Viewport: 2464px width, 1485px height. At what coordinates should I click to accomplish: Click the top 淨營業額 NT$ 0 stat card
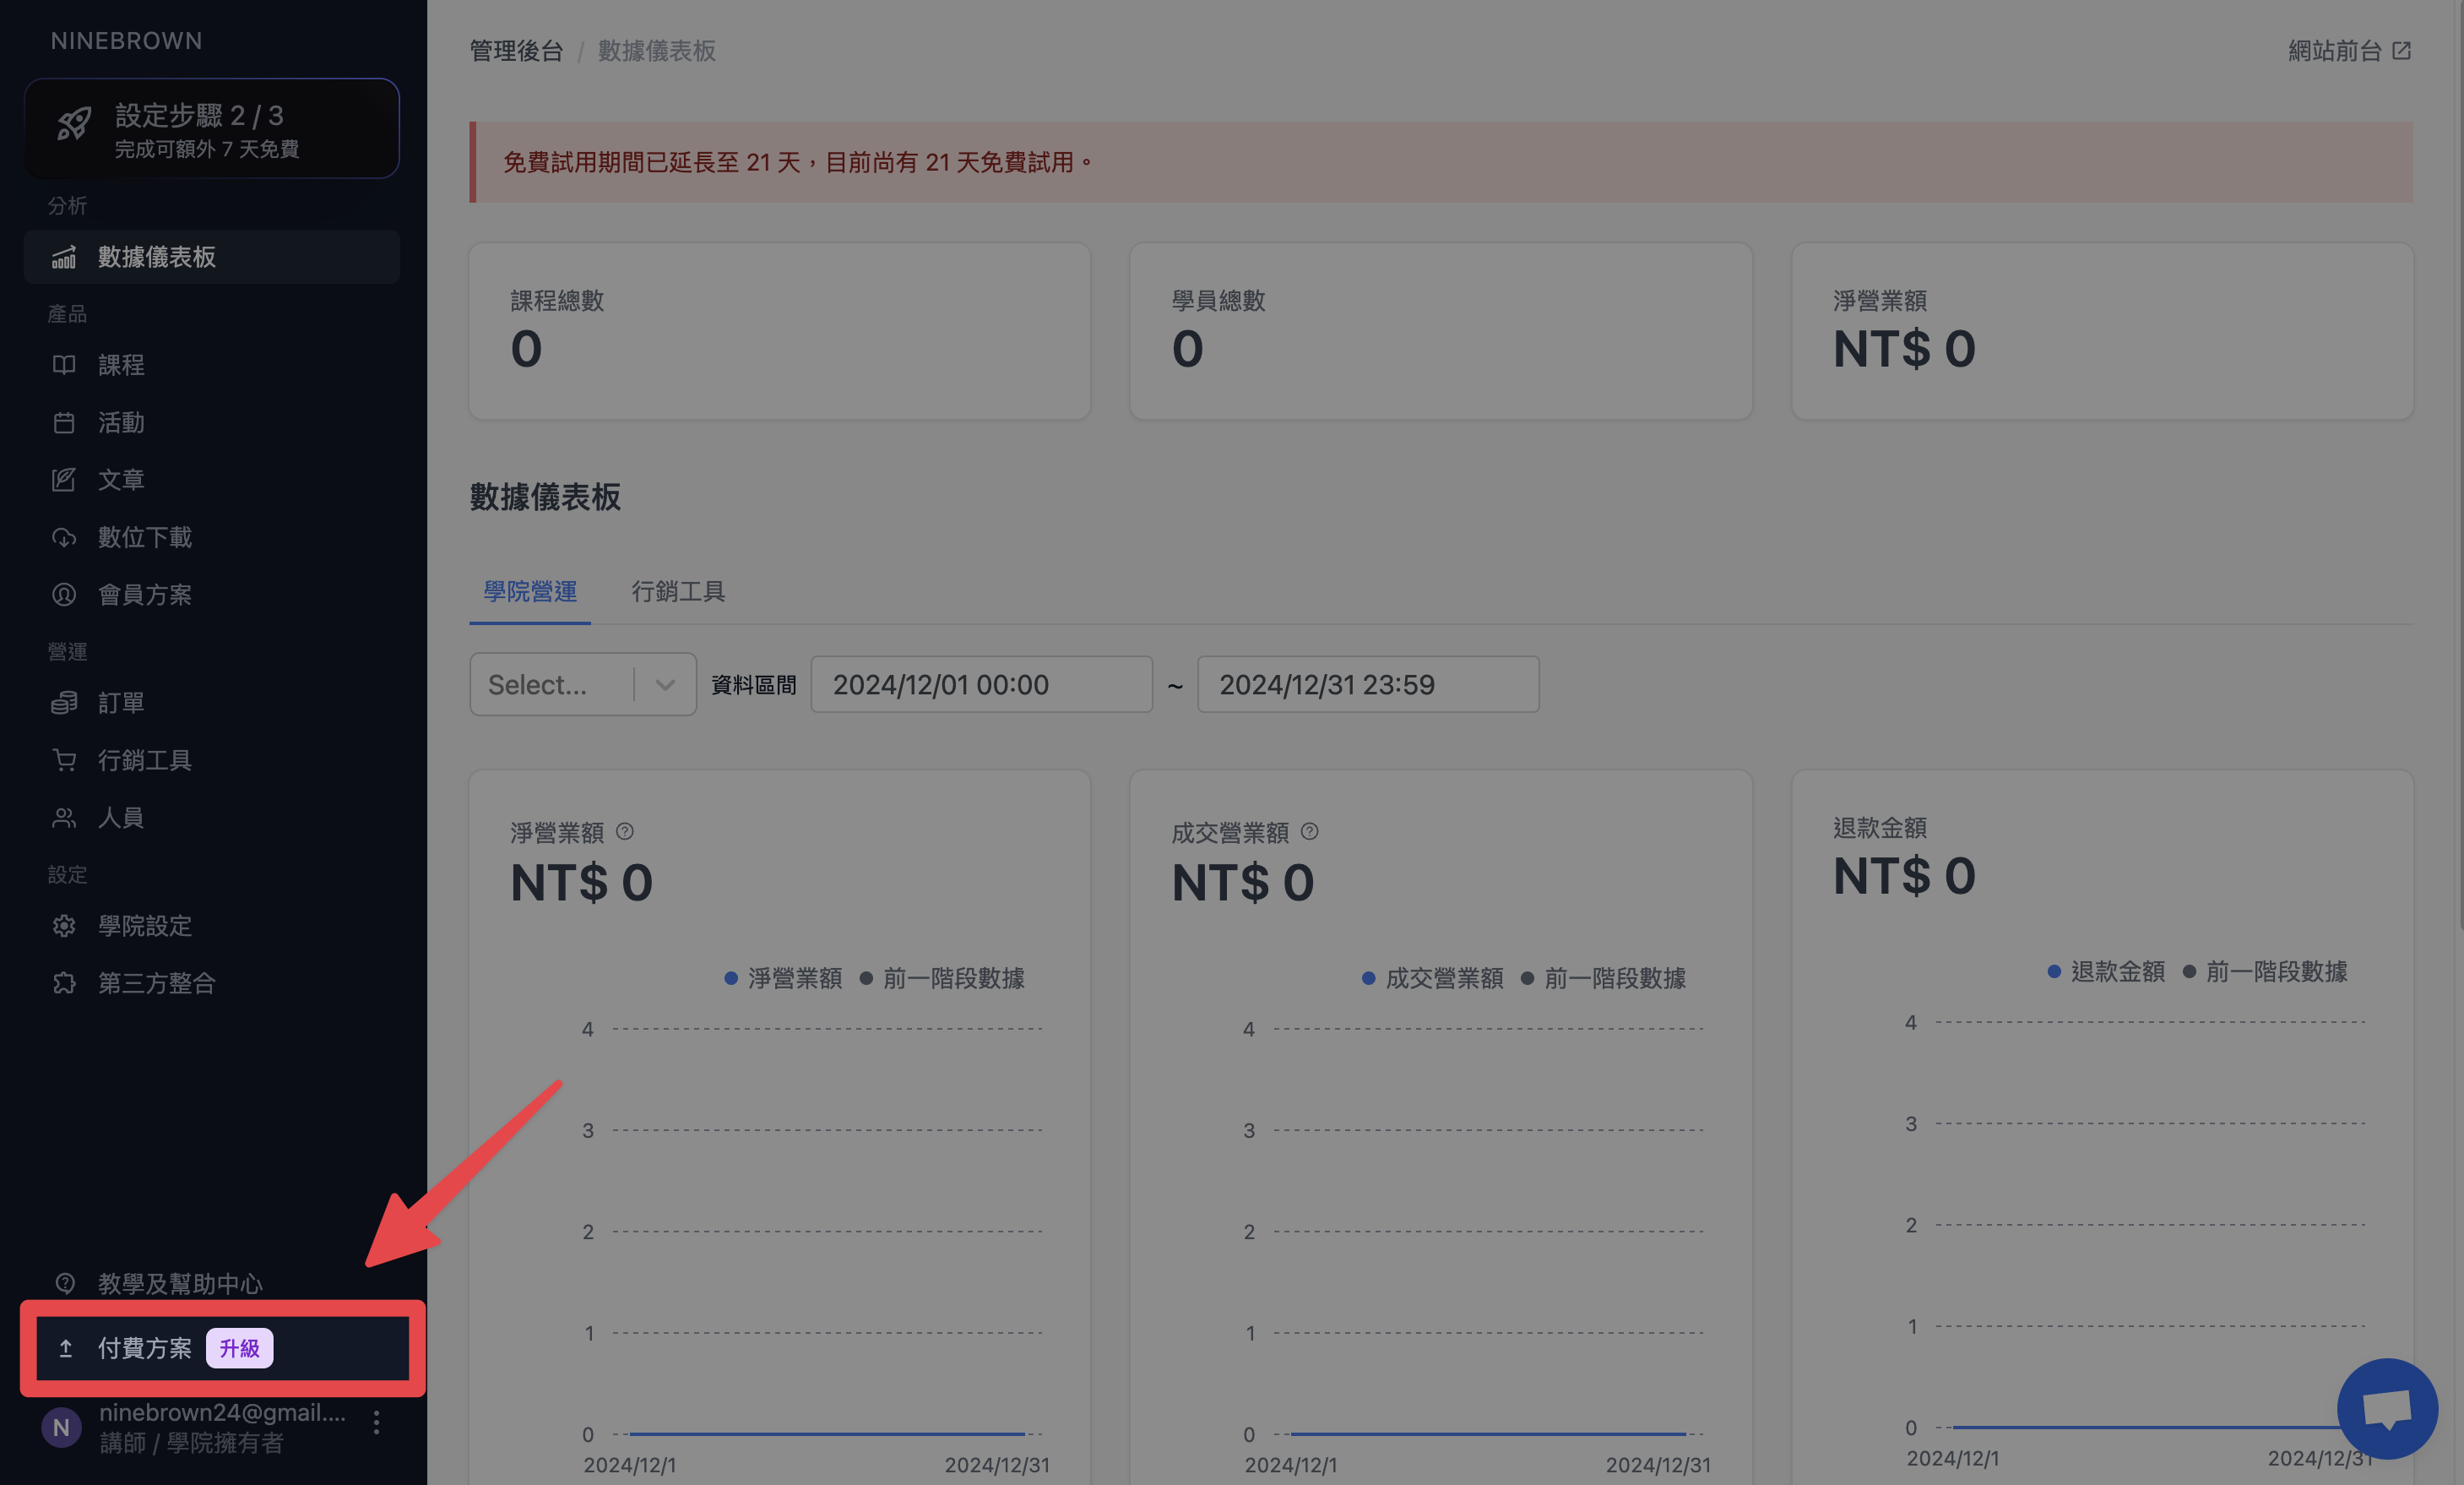tap(2102, 331)
